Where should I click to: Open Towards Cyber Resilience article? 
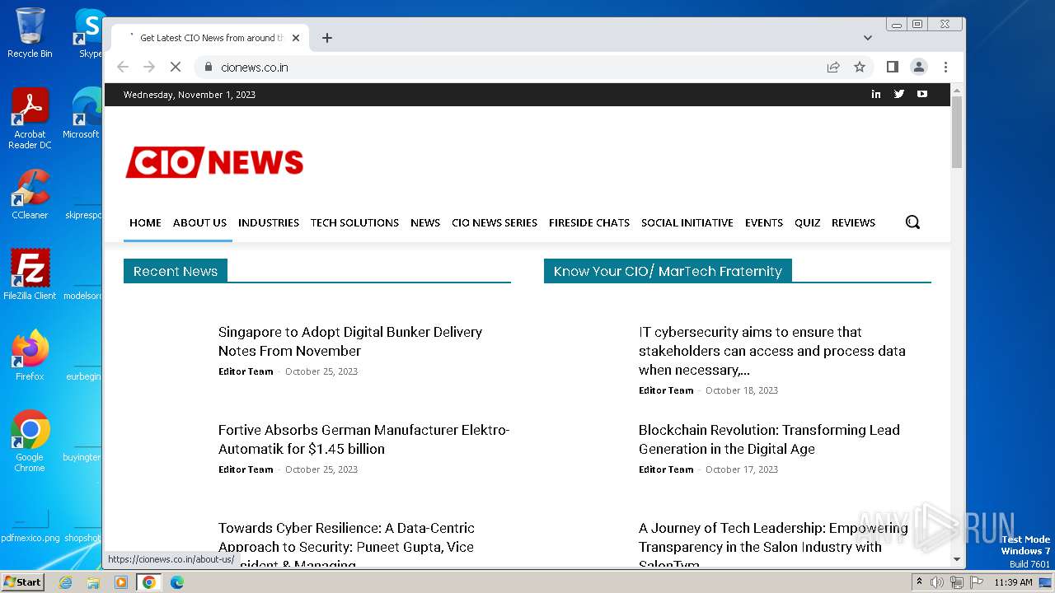pyautogui.click(x=346, y=545)
